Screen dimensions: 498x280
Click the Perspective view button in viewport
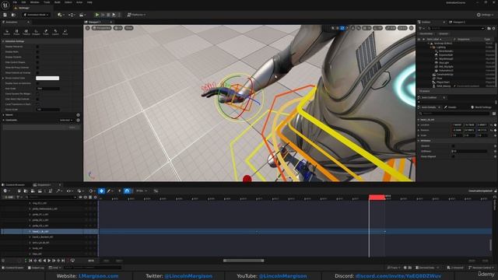coord(102,28)
